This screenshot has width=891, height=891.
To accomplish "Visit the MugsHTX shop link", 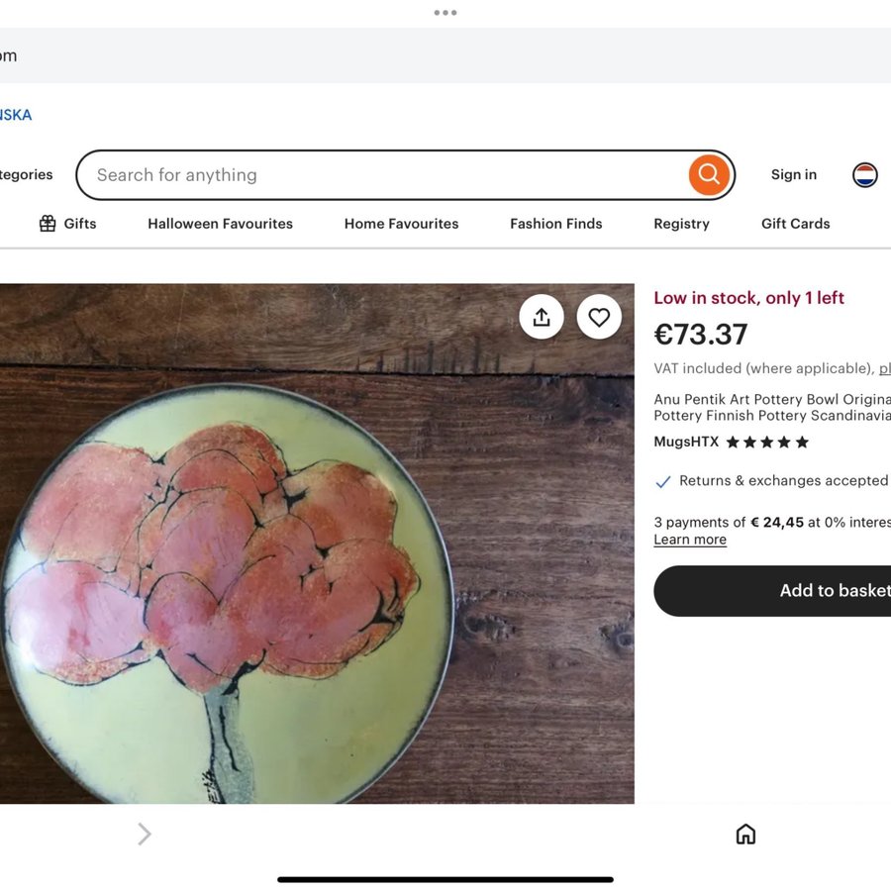I will pyautogui.click(x=686, y=442).
